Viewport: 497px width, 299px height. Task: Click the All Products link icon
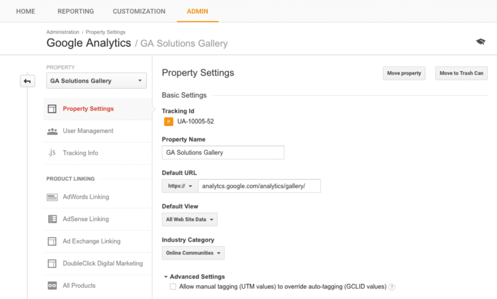52,286
